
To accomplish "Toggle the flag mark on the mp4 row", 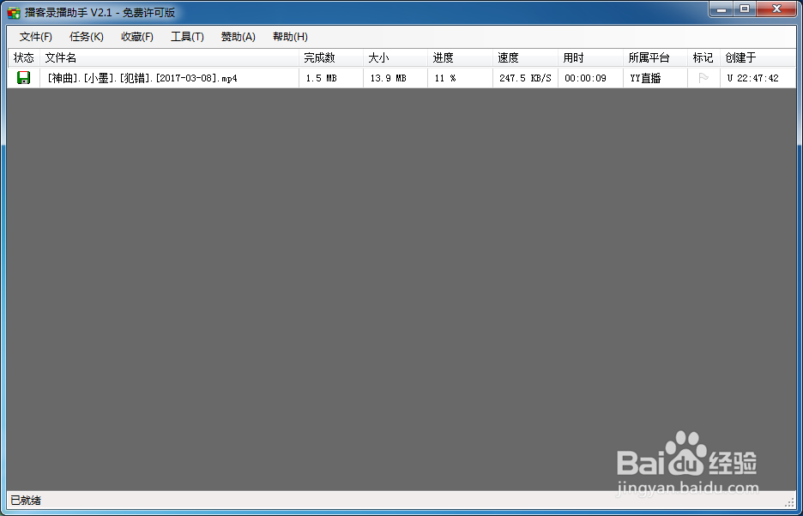I will [703, 78].
